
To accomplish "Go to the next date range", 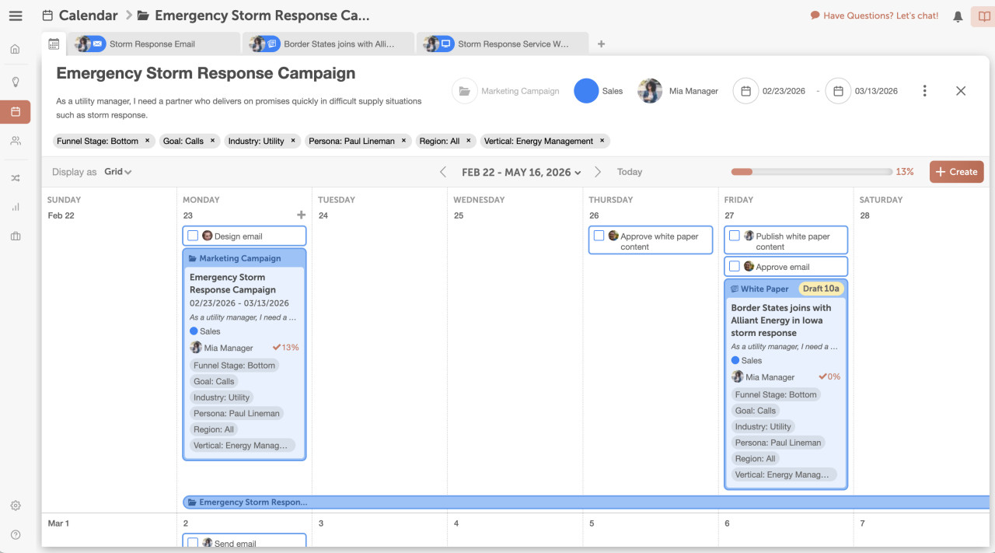I will tap(598, 172).
